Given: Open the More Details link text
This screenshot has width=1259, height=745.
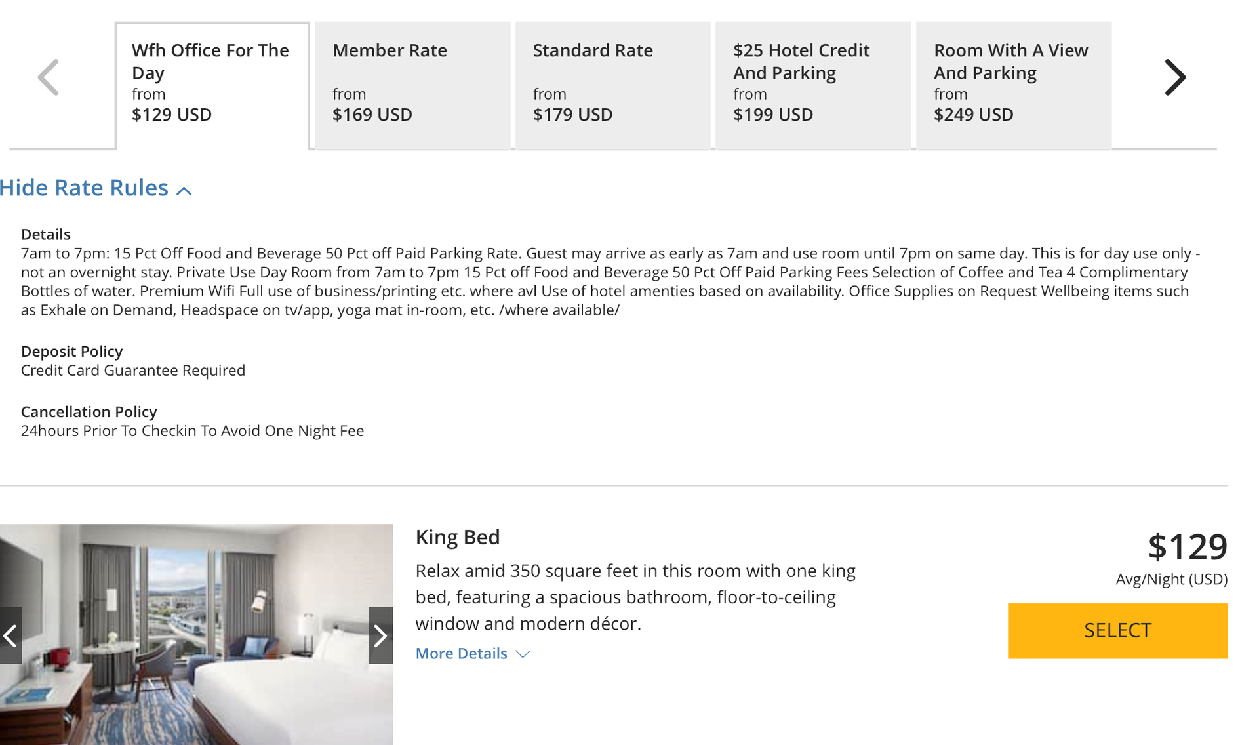Looking at the screenshot, I should 462,654.
